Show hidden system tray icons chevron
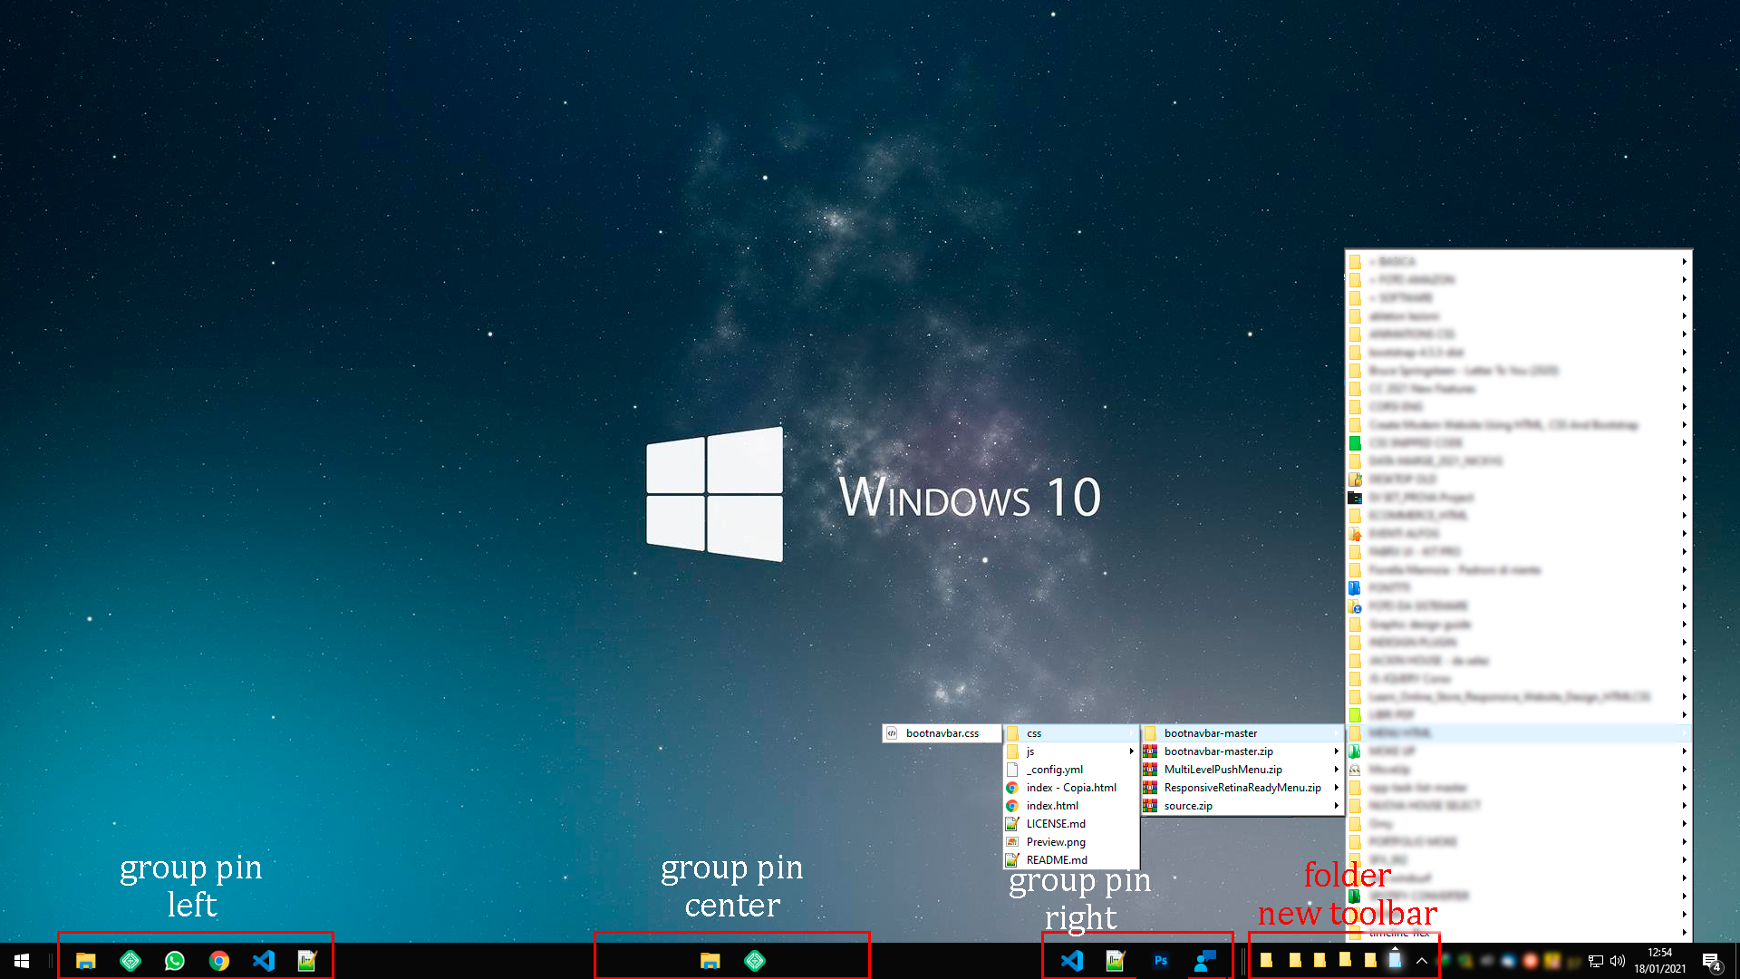 [x=1422, y=961]
